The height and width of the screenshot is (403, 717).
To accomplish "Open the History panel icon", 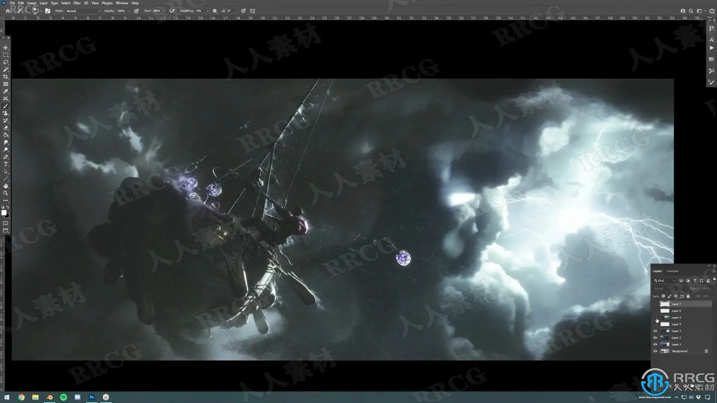I will coord(711,28).
